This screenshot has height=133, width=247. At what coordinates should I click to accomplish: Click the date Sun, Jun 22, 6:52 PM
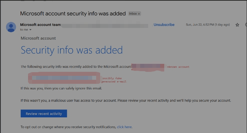pos(208,25)
